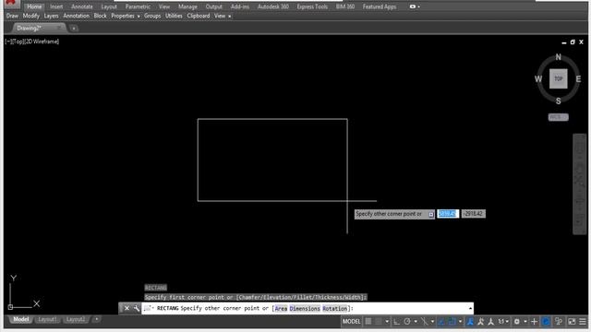Click navigation bar on right edge
The image size is (591, 332).
(x=580, y=184)
